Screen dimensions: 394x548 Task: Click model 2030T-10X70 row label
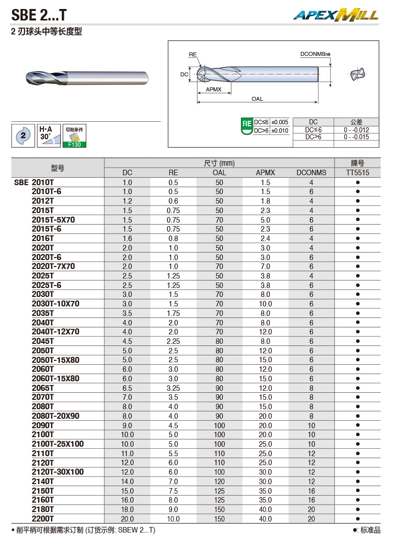click(x=55, y=304)
